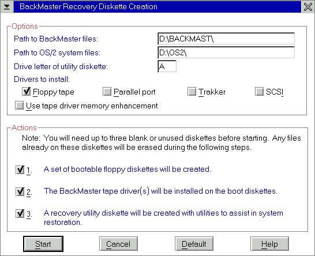Click the Path to OS/2 system files field
Screen dimensions: 315x256
226,52
